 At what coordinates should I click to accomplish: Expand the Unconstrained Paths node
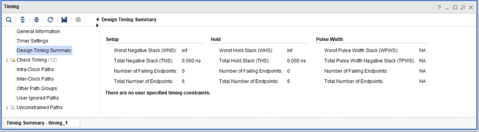click(7, 108)
